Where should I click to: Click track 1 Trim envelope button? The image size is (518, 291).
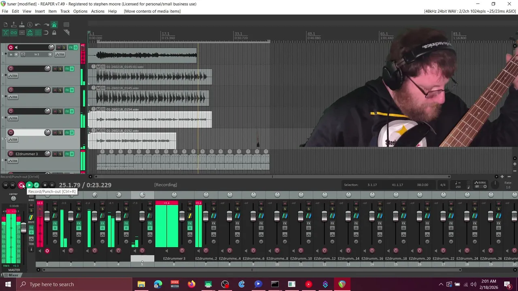[60, 55]
